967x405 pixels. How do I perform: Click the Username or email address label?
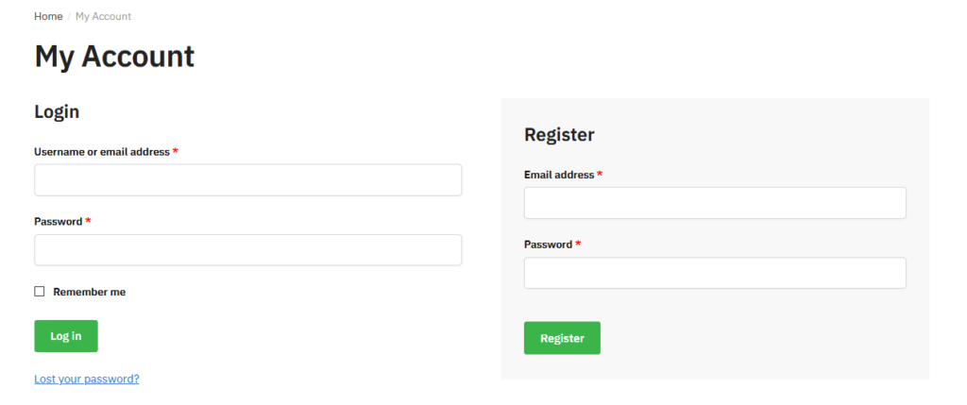102,152
